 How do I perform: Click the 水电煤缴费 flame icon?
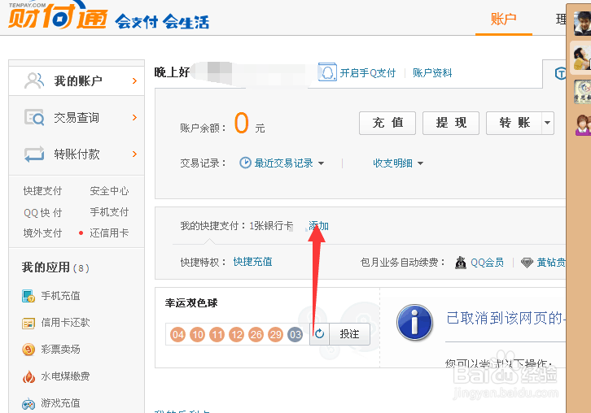tap(28, 376)
